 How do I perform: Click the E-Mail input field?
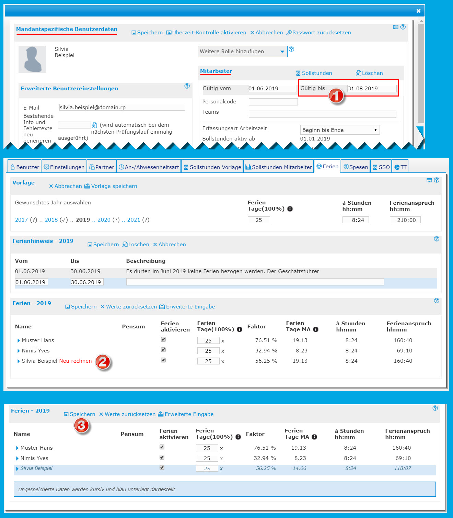[122, 107]
